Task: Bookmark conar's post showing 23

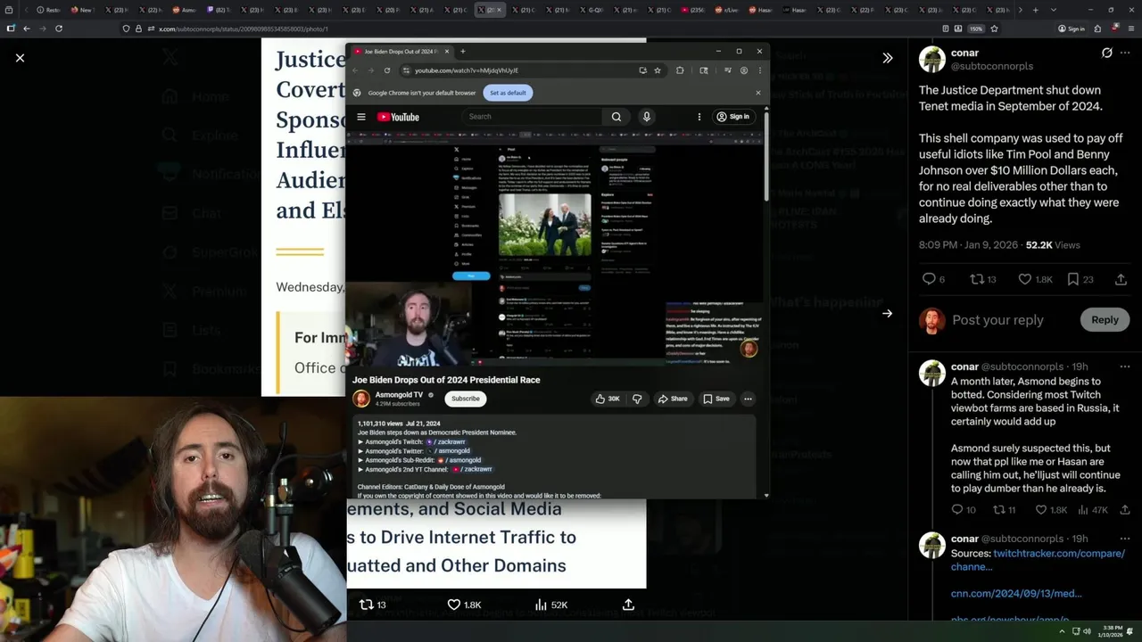Action: [1073, 279]
